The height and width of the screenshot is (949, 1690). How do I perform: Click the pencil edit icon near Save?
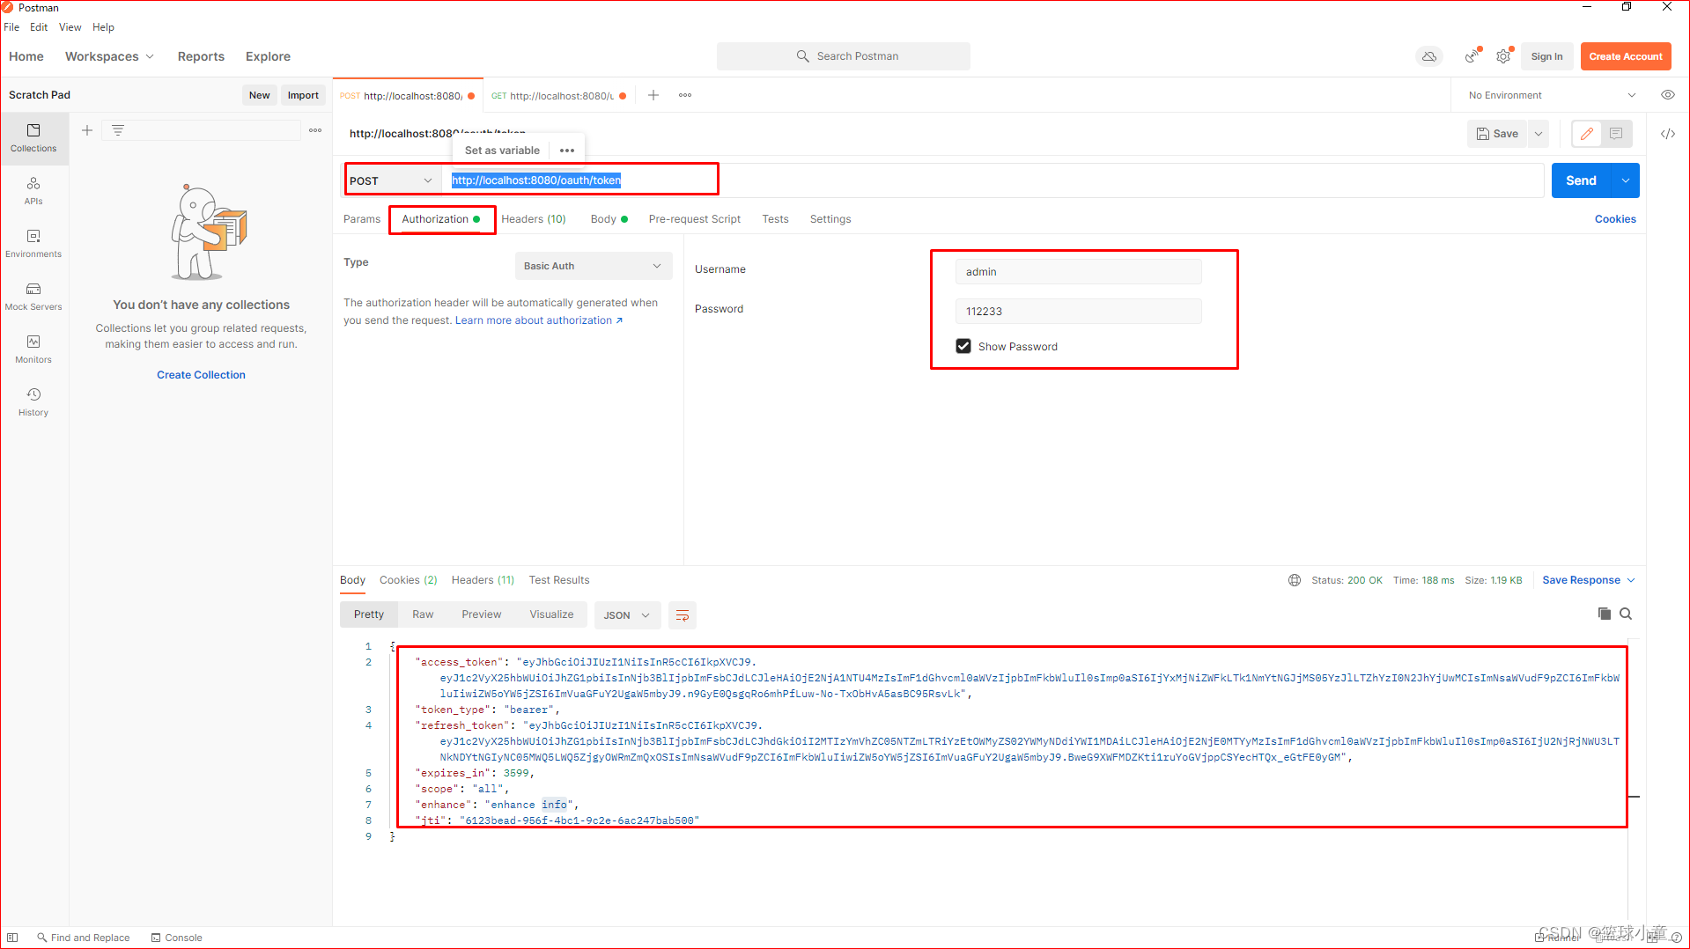[x=1587, y=134]
